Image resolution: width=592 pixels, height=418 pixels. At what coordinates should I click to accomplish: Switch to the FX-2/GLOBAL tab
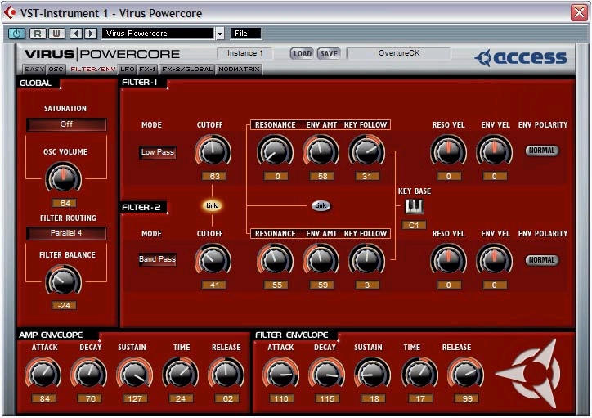click(187, 69)
